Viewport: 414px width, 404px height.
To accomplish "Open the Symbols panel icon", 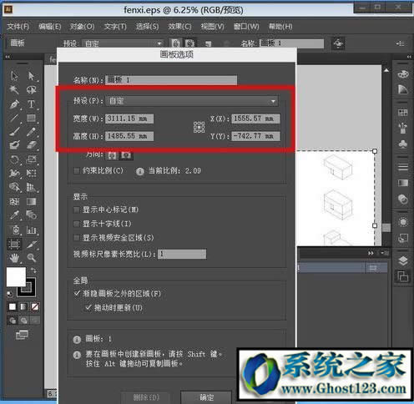I will (403, 144).
